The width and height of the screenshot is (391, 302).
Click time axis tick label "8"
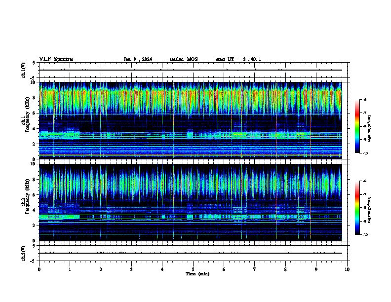pyautogui.click(x=285, y=269)
